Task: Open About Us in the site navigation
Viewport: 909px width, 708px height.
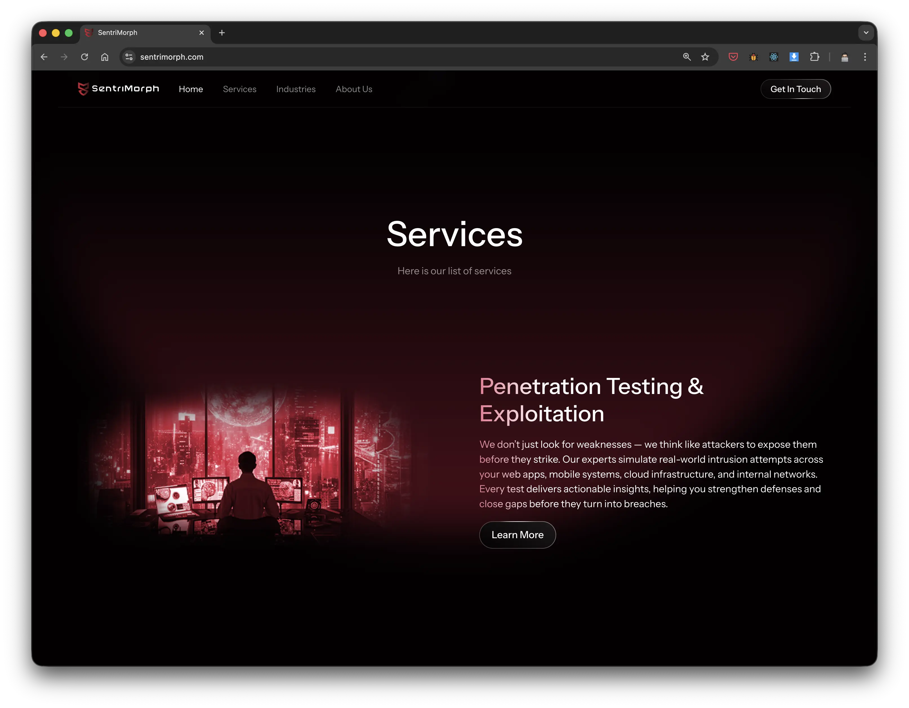Action: click(x=354, y=89)
